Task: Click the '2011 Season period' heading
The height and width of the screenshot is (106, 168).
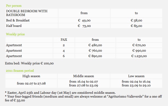Action: click(x=20, y=71)
